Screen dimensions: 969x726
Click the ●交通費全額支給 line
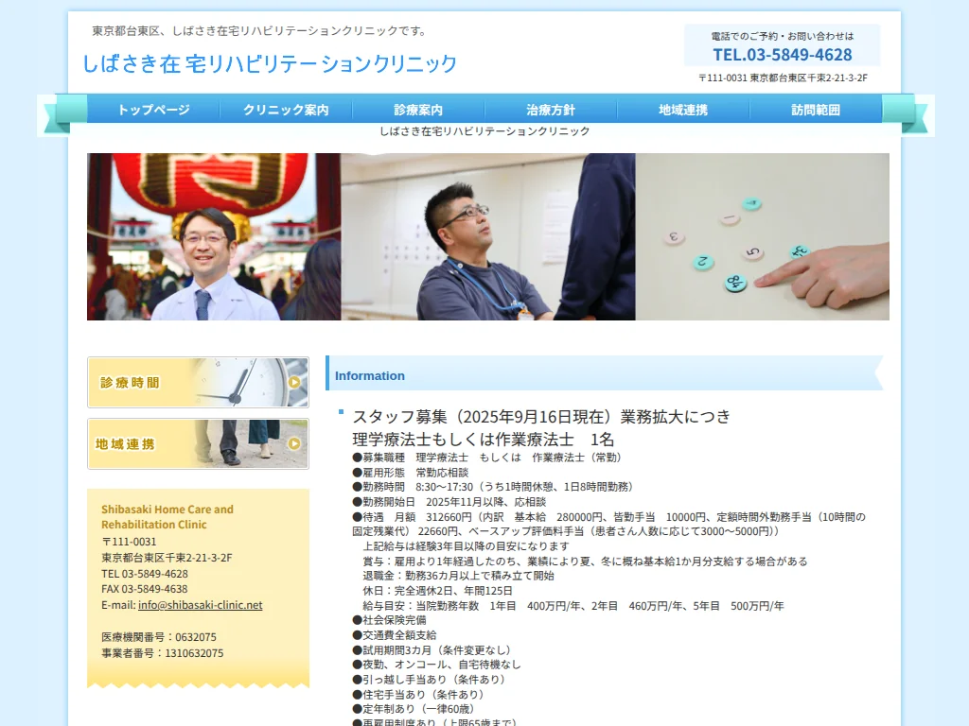click(395, 634)
